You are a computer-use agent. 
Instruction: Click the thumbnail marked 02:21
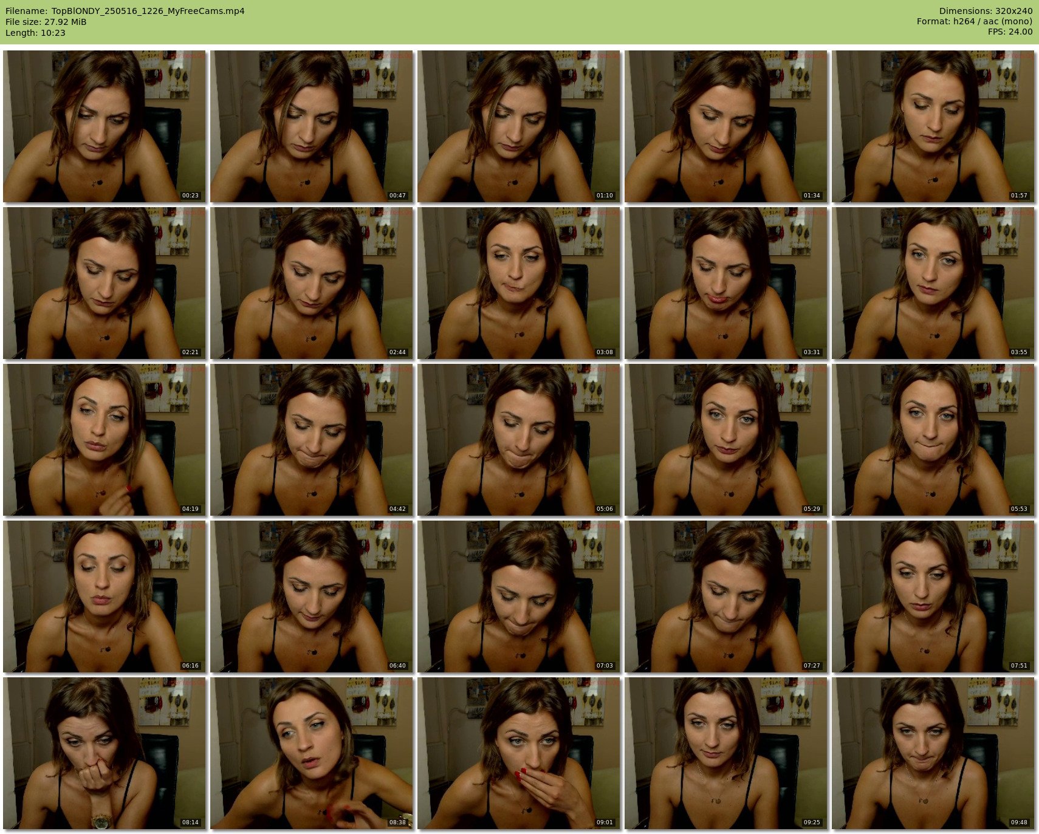(x=105, y=283)
